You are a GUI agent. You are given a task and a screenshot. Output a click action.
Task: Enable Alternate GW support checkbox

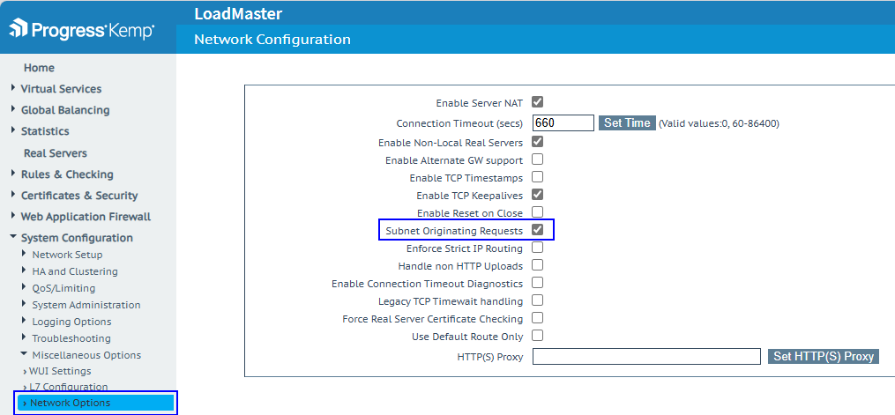pos(537,159)
